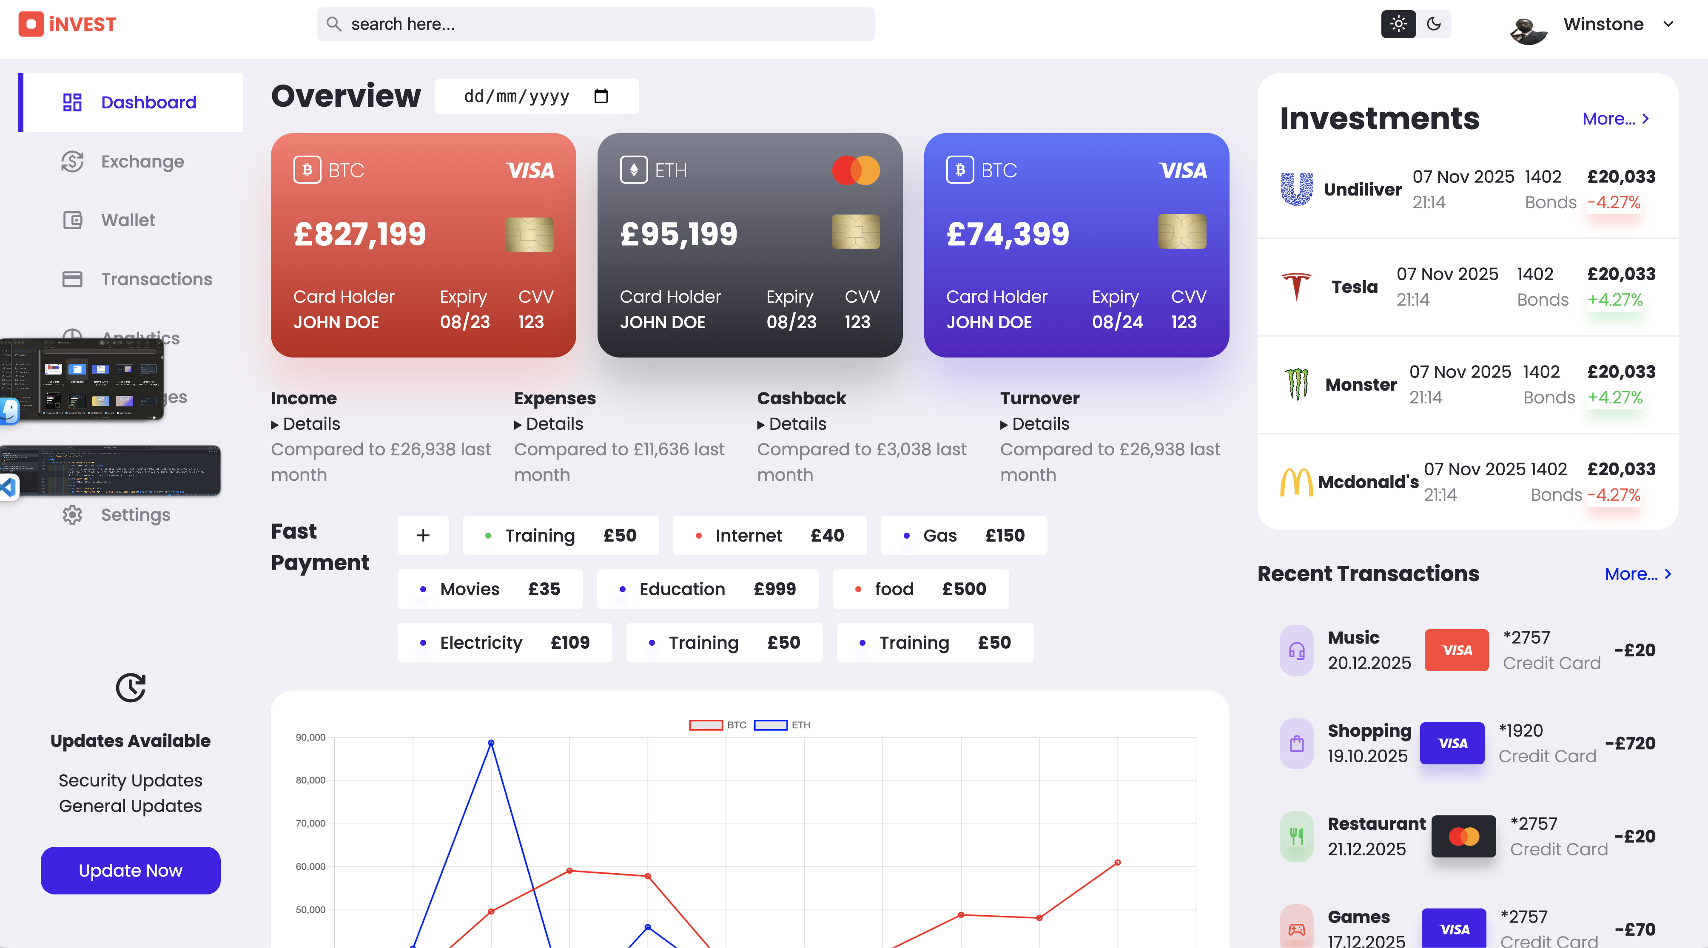The height and width of the screenshot is (948, 1708).
Task: Click the Shopping -£720 amount
Action: tap(1631, 743)
